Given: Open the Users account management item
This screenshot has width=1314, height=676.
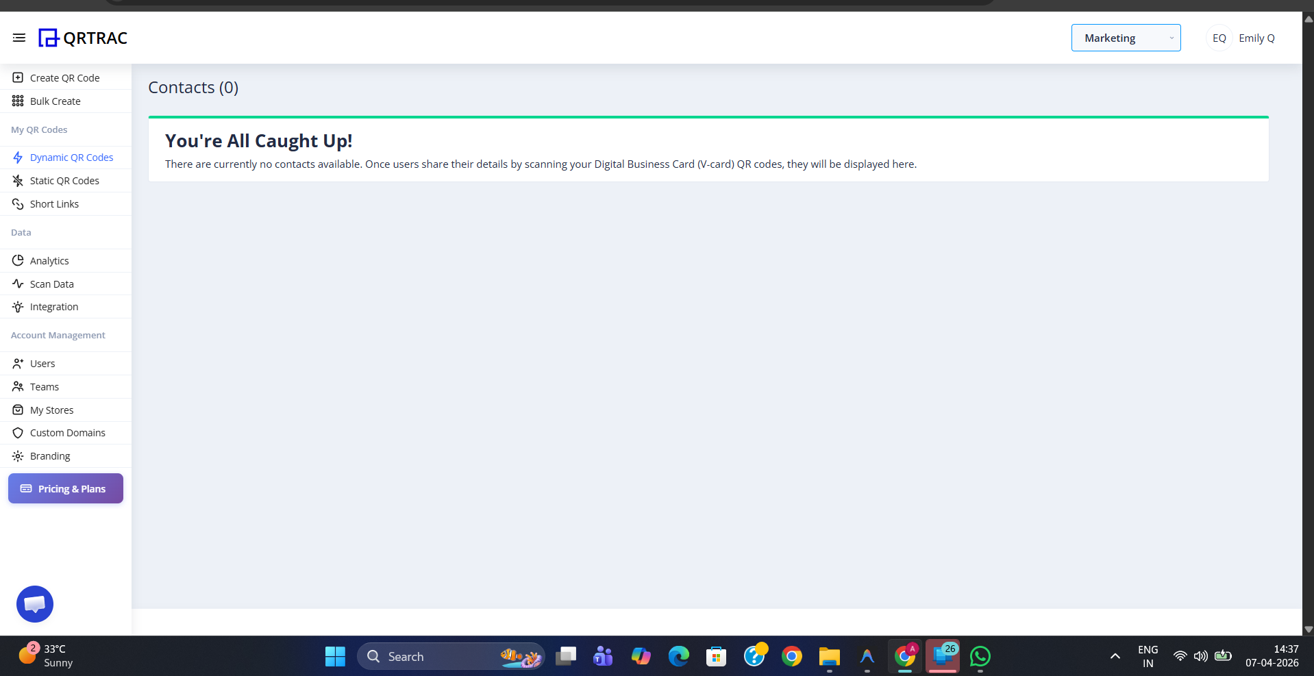Looking at the screenshot, I should (x=42, y=363).
